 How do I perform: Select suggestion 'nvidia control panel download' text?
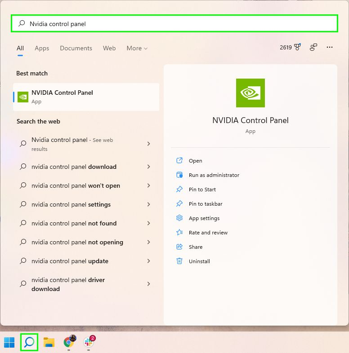(x=74, y=167)
